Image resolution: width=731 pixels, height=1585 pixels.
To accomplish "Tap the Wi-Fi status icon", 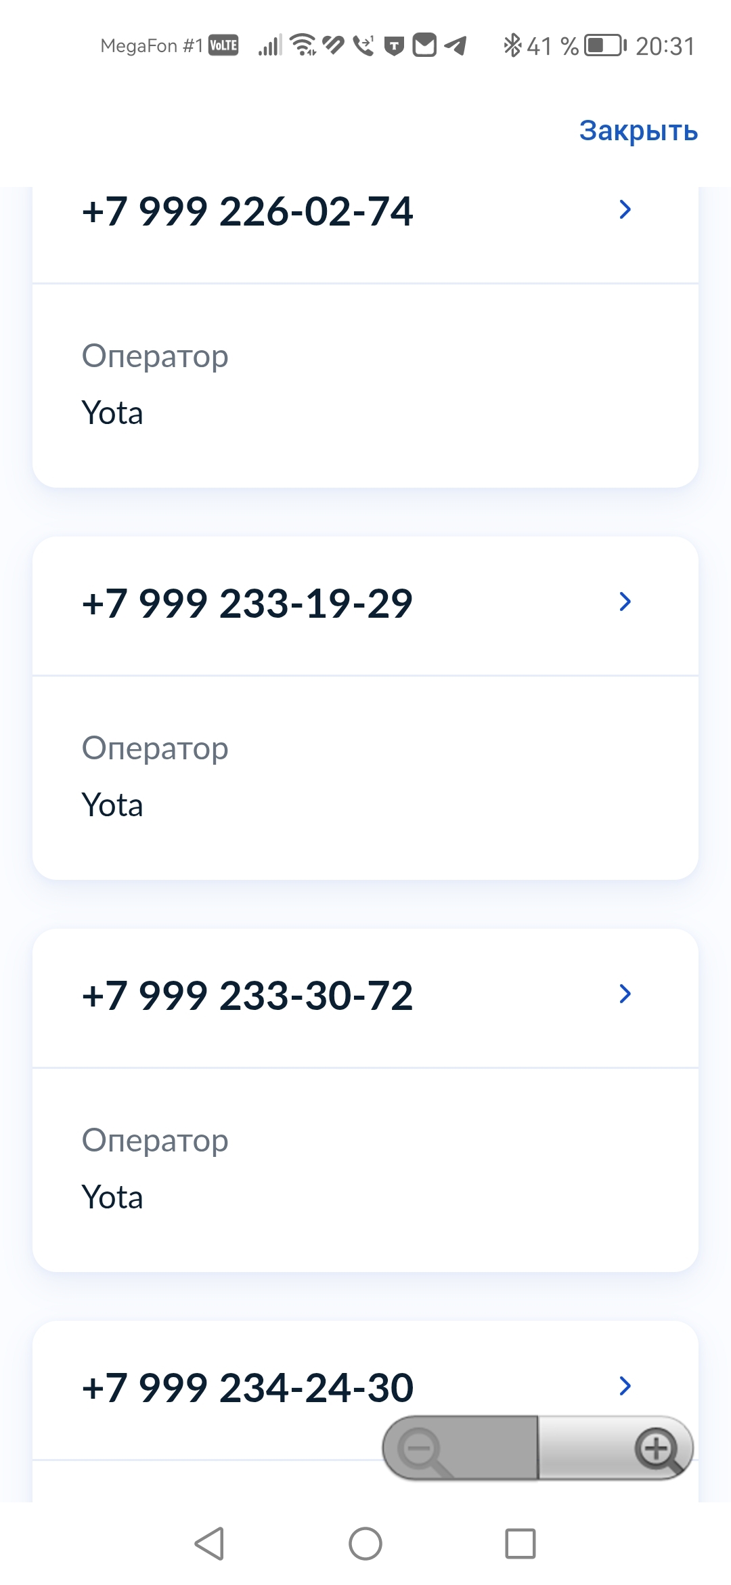I will pos(303,45).
